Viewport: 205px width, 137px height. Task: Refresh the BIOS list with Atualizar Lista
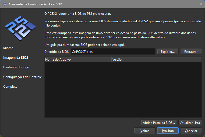pos(190,123)
